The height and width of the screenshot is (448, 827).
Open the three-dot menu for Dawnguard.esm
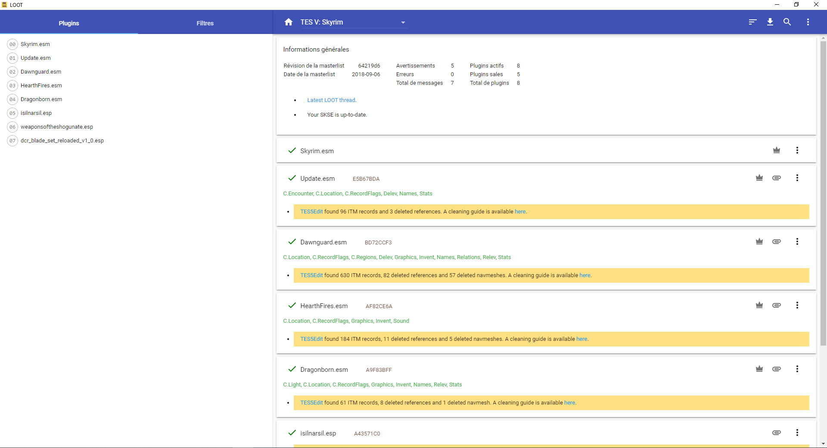797,241
